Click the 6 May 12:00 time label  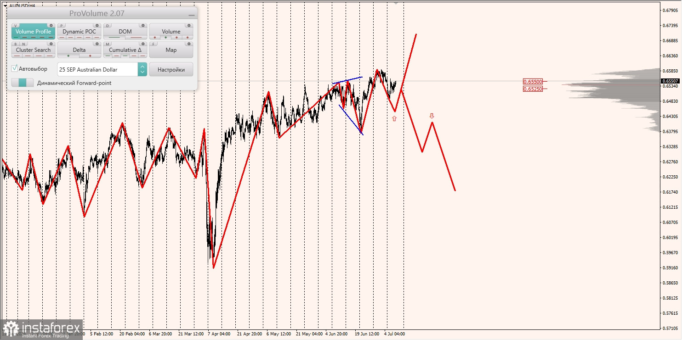[278, 334]
